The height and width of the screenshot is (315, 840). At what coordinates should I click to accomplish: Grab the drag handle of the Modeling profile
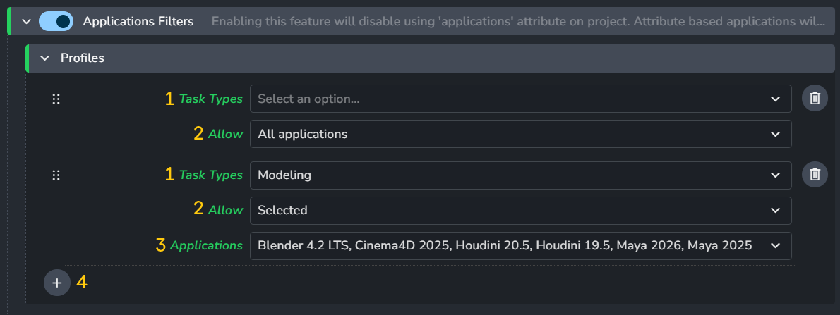(56, 175)
